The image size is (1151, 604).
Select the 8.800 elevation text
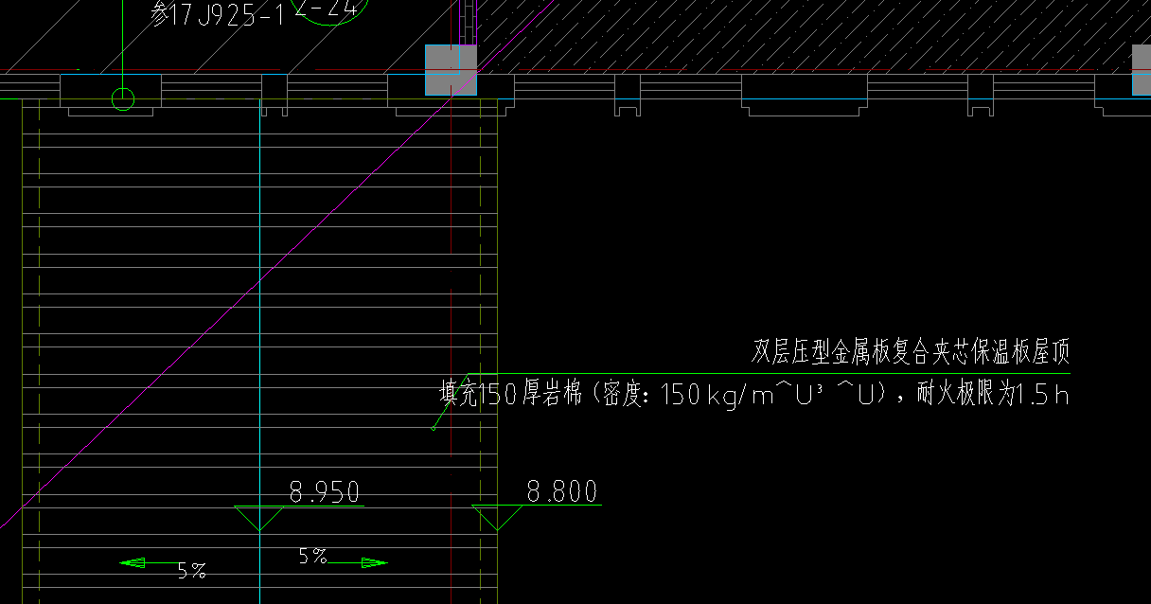click(562, 492)
